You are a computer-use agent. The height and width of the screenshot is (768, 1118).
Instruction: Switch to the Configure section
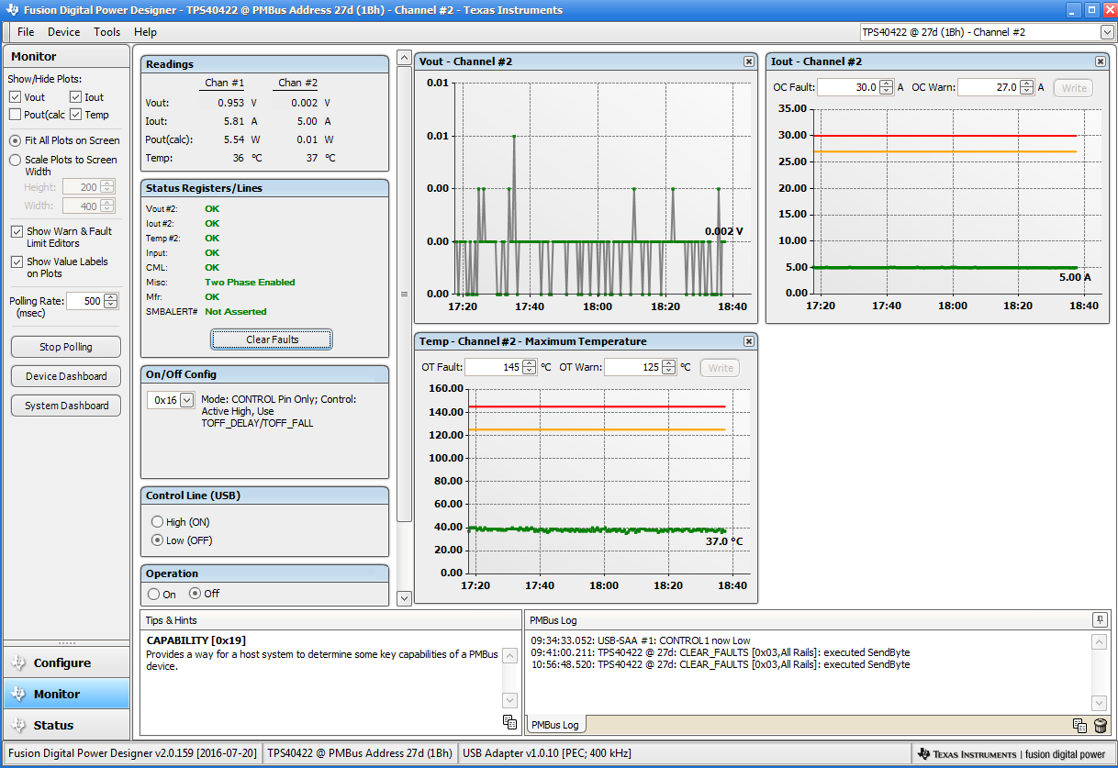(x=67, y=662)
